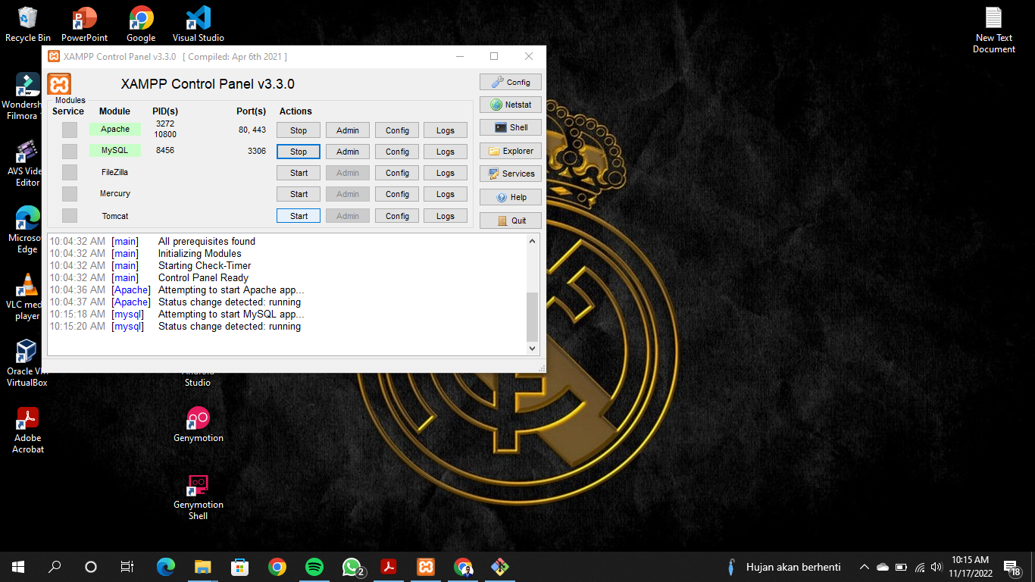Open File Explorer from taskbar
1035x582 pixels.
point(202,567)
